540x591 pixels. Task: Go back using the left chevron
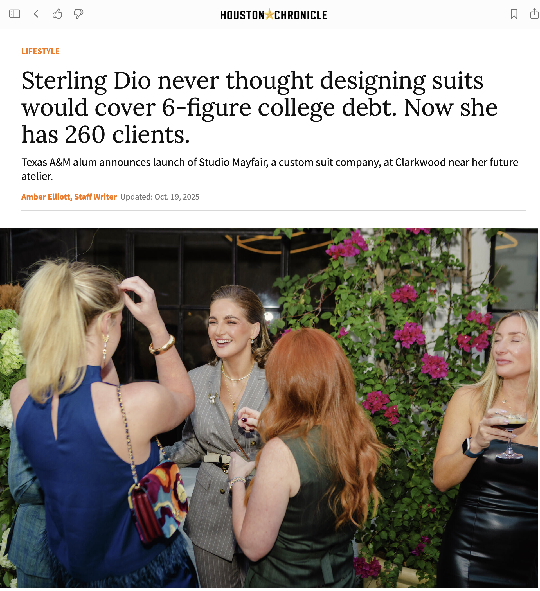coord(36,14)
